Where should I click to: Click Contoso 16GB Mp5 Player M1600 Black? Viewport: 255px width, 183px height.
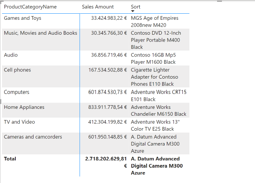pos(153,58)
